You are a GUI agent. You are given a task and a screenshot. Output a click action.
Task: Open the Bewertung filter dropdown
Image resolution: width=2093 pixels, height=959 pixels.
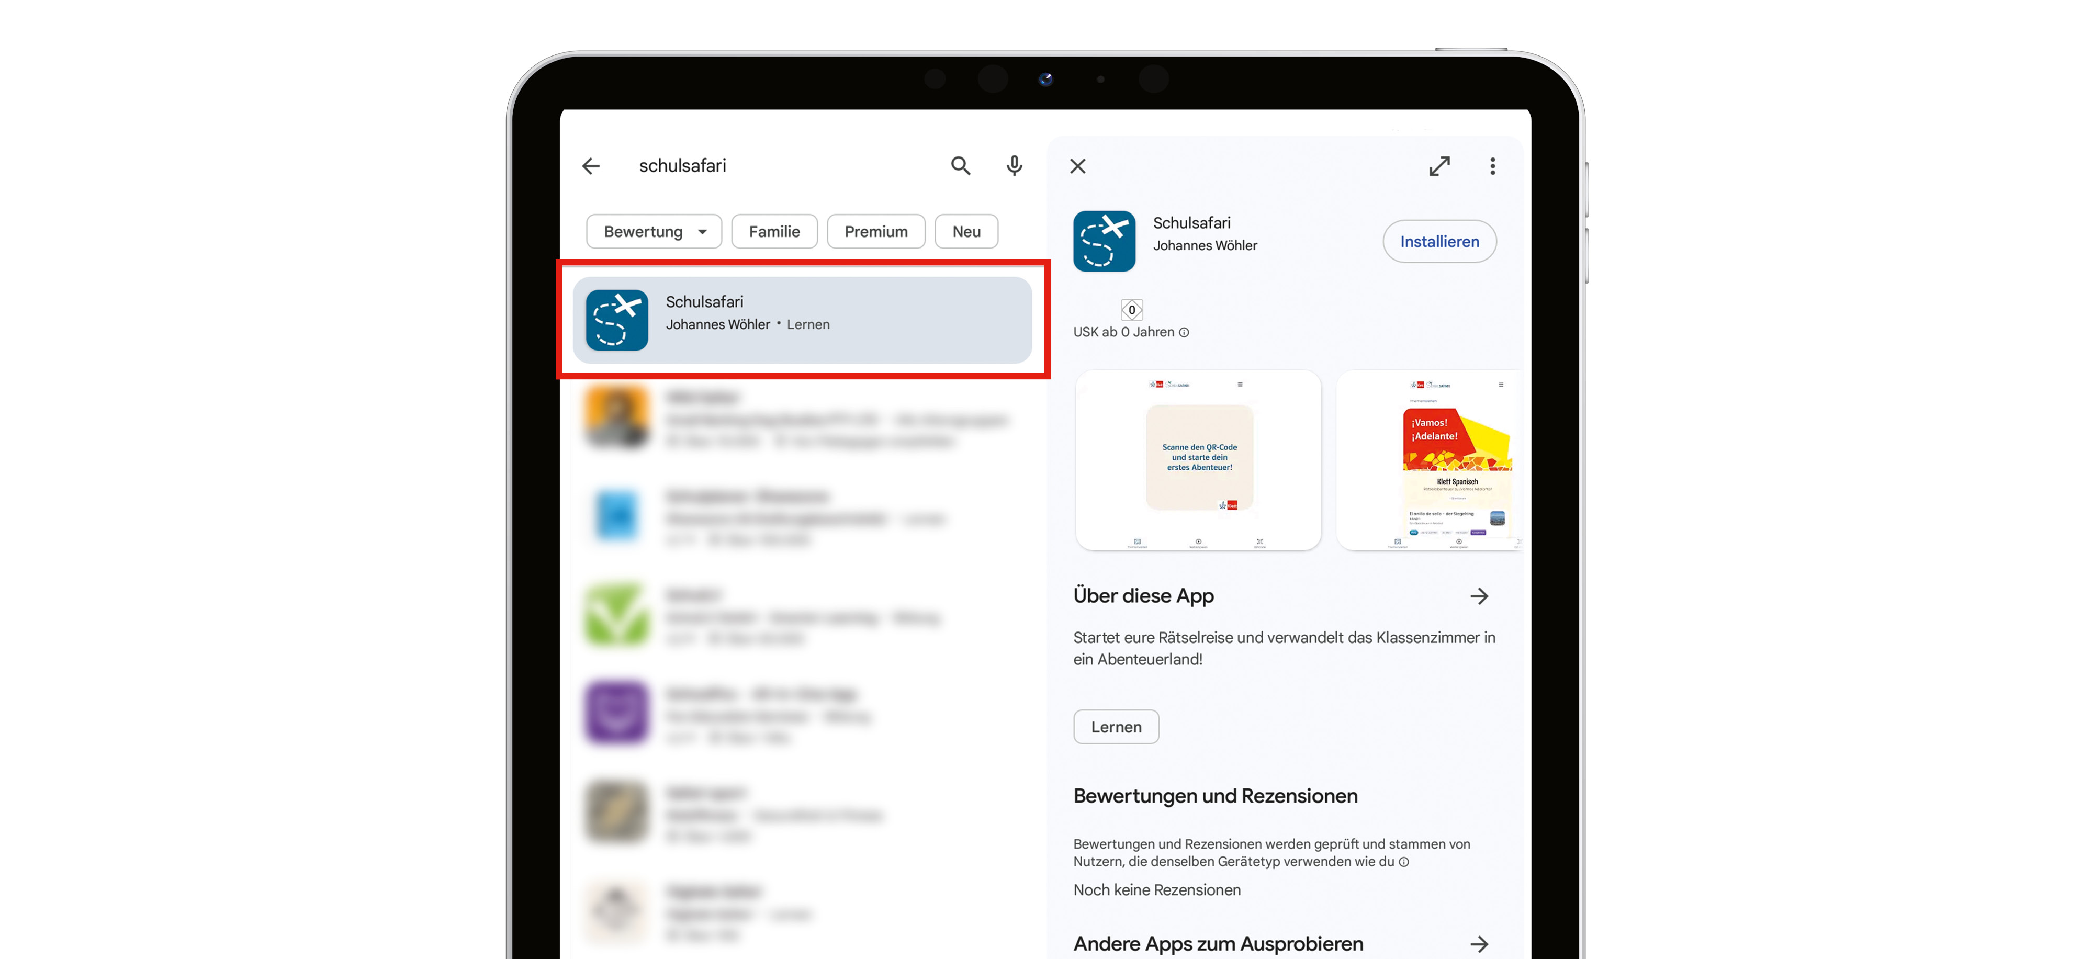654,232
